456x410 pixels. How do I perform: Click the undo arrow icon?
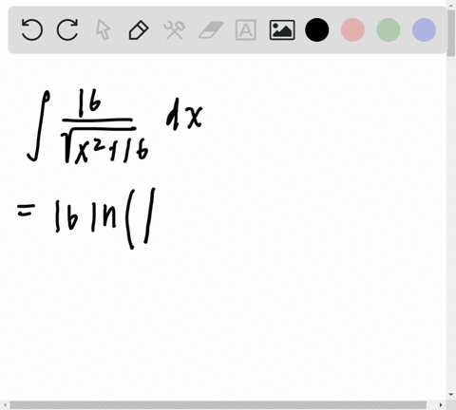pos(32,30)
